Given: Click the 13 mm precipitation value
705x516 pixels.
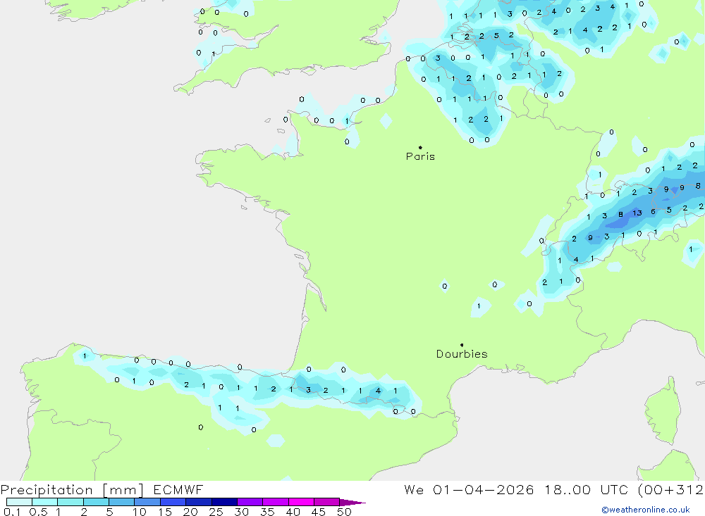Looking at the screenshot, I should point(637,213).
